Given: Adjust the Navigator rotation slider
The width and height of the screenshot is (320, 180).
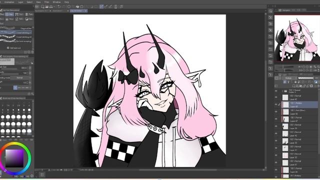Looking at the screenshot, I should [x=284, y=70].
